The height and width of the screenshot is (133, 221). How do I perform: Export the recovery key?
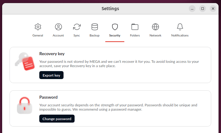51,75
